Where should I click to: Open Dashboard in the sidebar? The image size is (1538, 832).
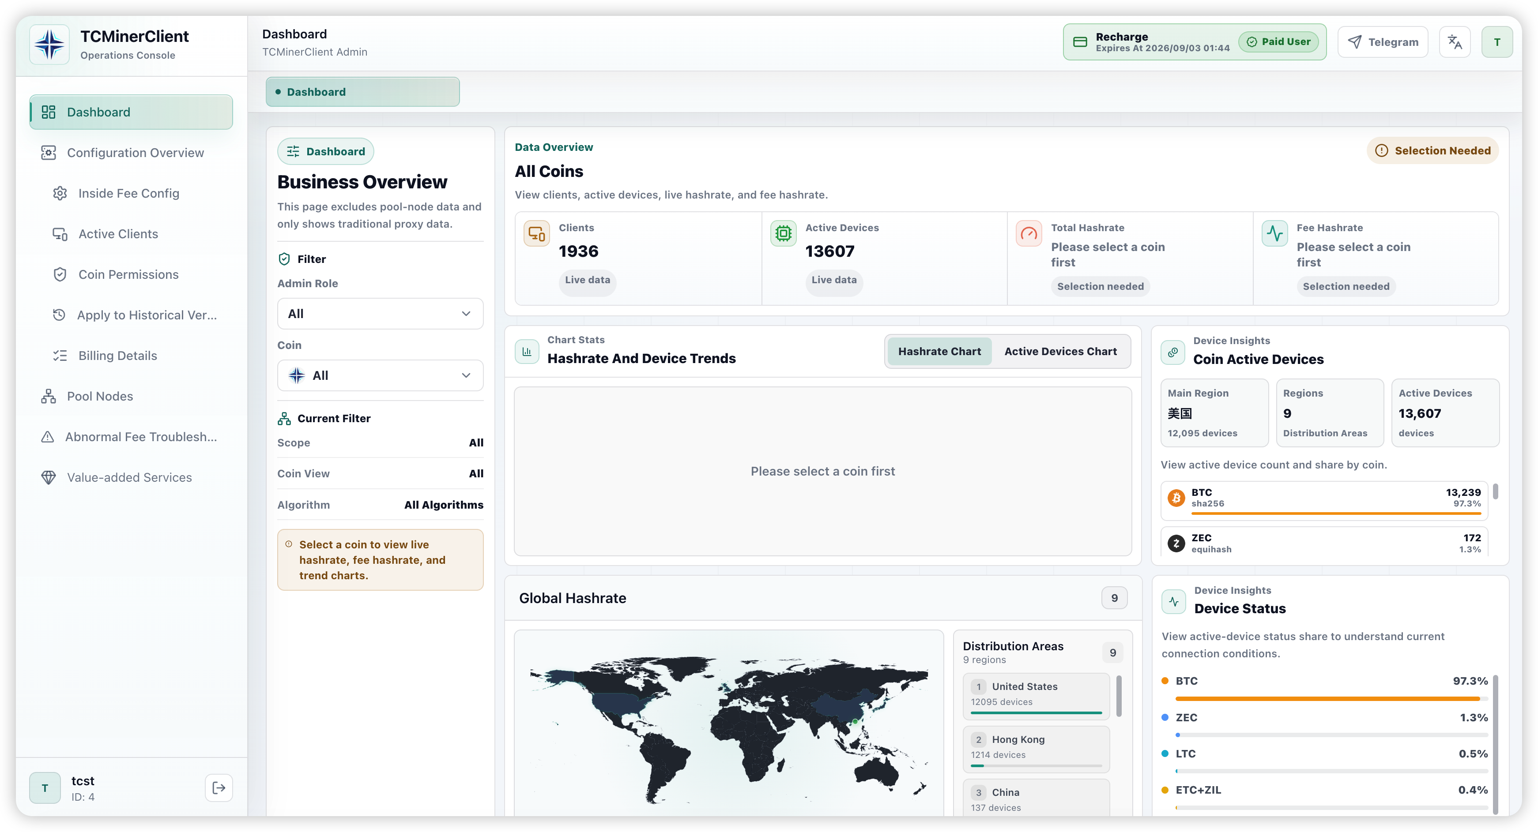pyautogui.click(x=132, y=112)
